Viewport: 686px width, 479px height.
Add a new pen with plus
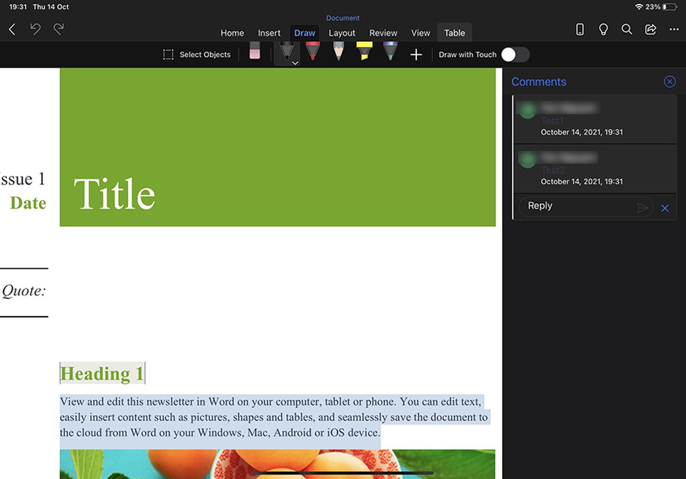[x=416, y=54]
